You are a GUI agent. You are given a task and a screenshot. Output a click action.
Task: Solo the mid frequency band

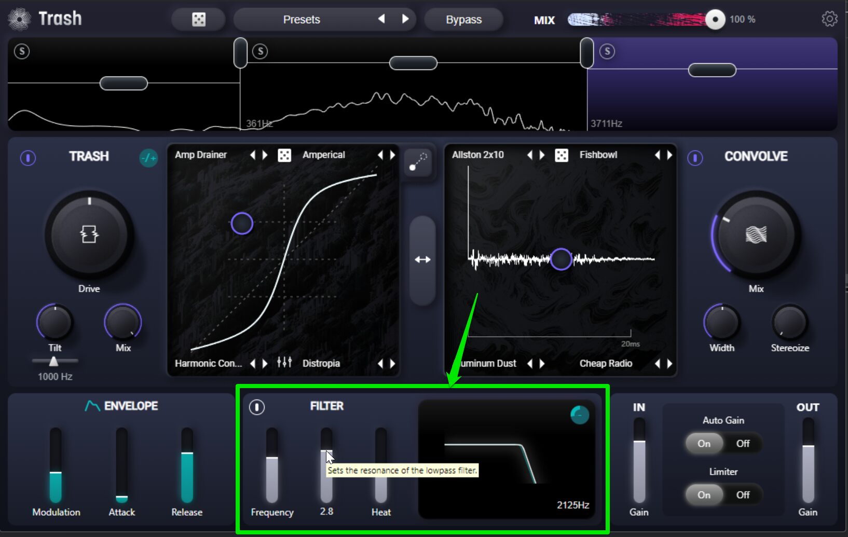coord(260,51)
